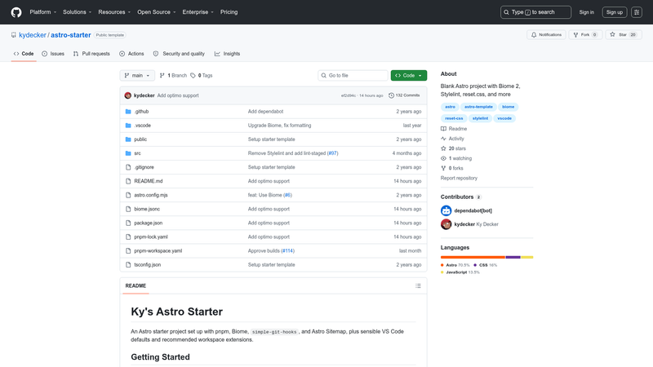The height and width of the screenshot is (367, 653).
Task: Open the .github folder icon
Action: pos(128,112)
